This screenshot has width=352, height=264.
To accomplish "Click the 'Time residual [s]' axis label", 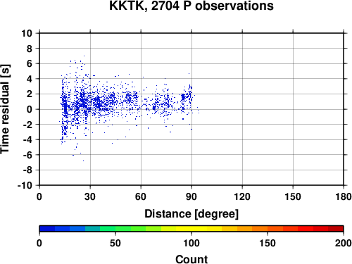I will point(5,109).
